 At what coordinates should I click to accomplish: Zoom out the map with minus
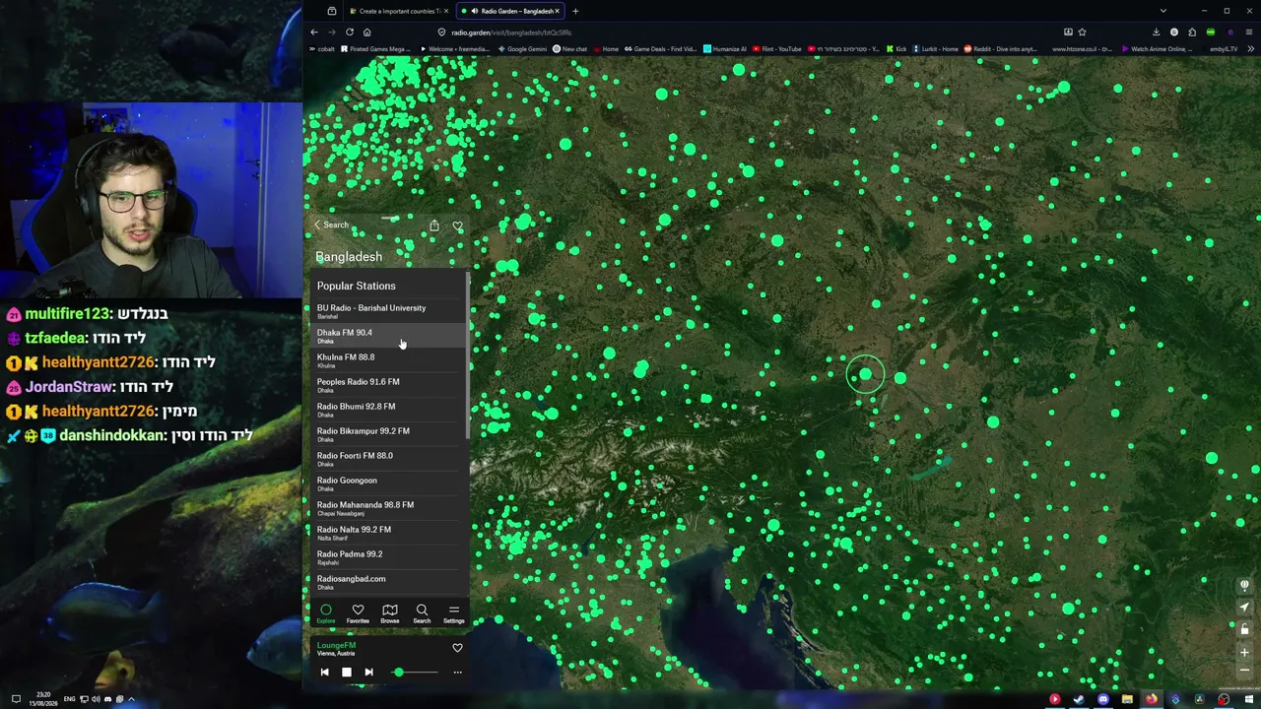(x=1244, y=671)
